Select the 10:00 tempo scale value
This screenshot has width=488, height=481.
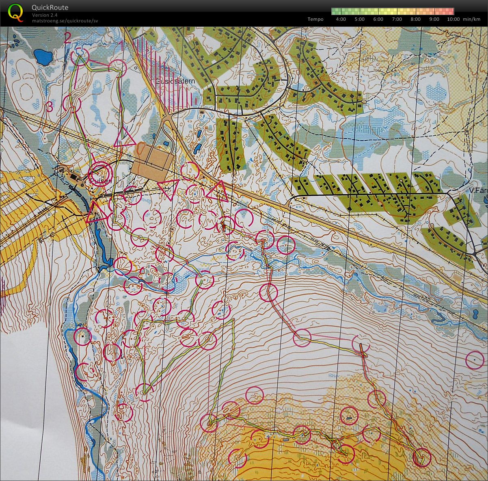pos(453,19)
